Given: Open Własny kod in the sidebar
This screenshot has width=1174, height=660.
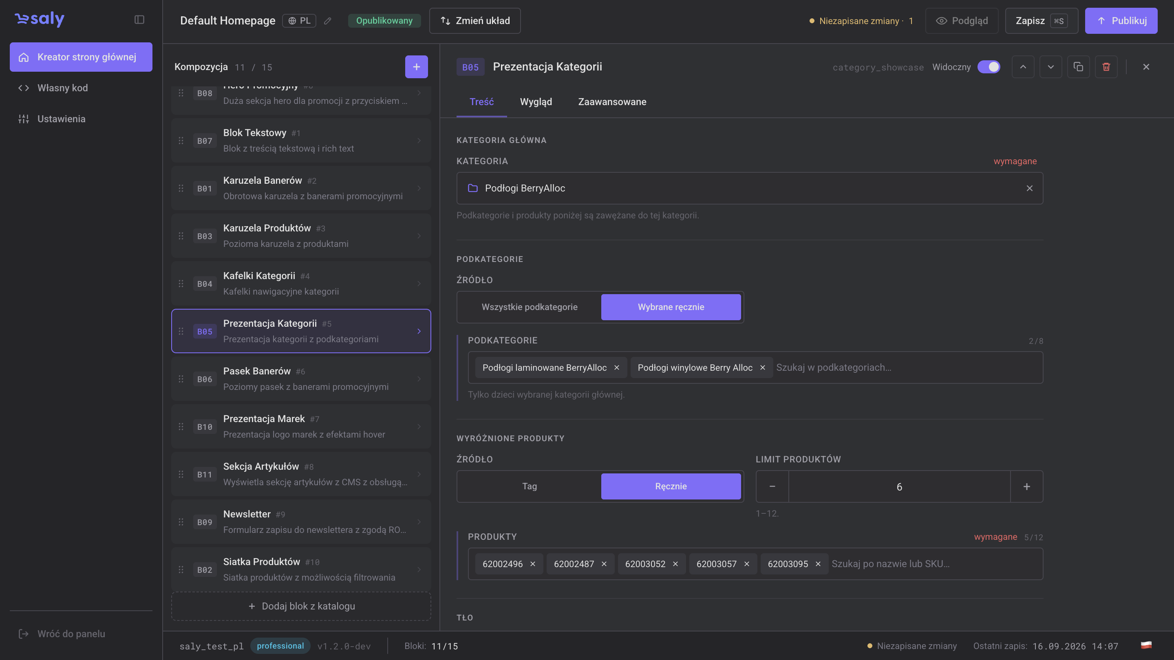Looking at the screenshot, I should pyautogui.click(x=81, y=88).
